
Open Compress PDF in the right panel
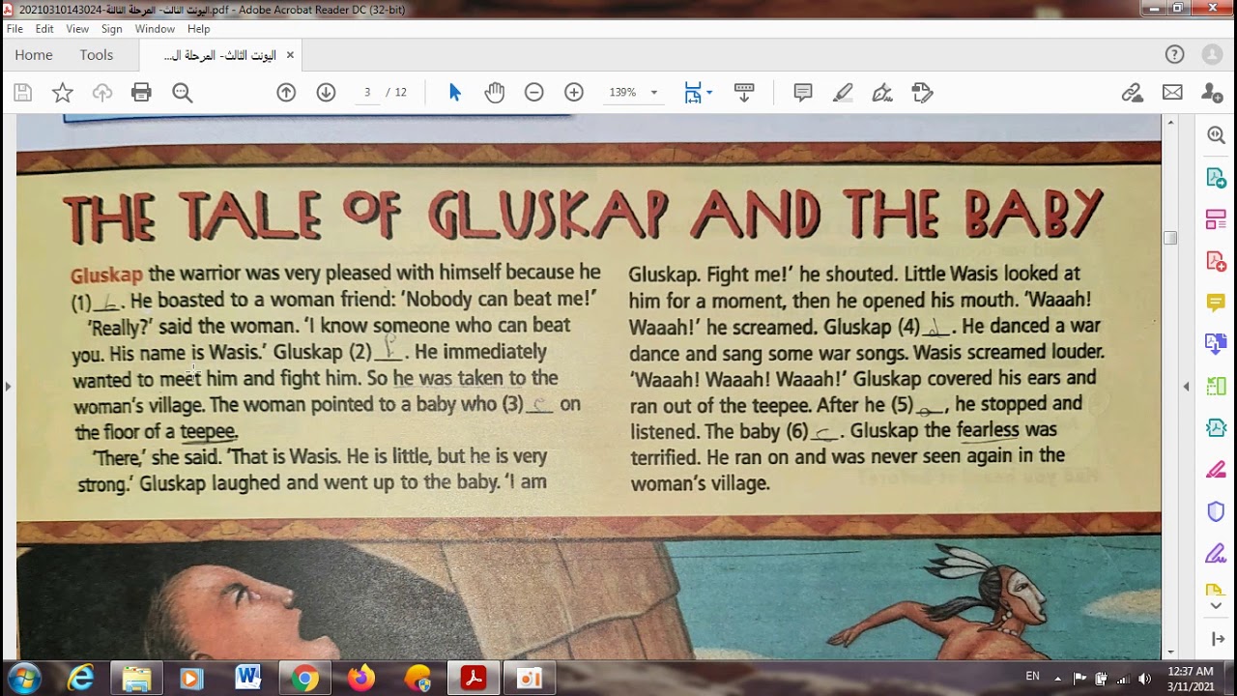point(1216,427)
